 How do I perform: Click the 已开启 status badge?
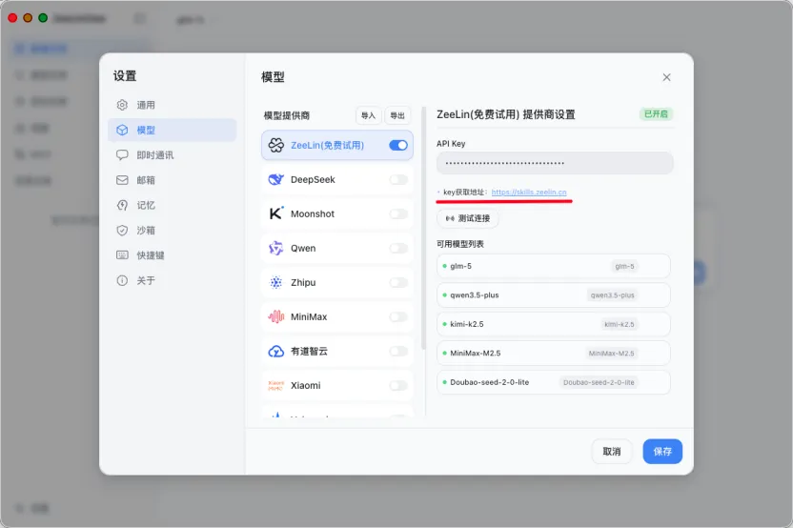pos(656,114)
